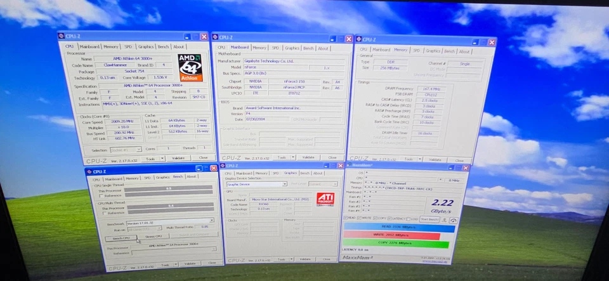Click the CPU-Z title icon in the Mainboard window
The height and width of the screenshot is (281, 609).
215,37
